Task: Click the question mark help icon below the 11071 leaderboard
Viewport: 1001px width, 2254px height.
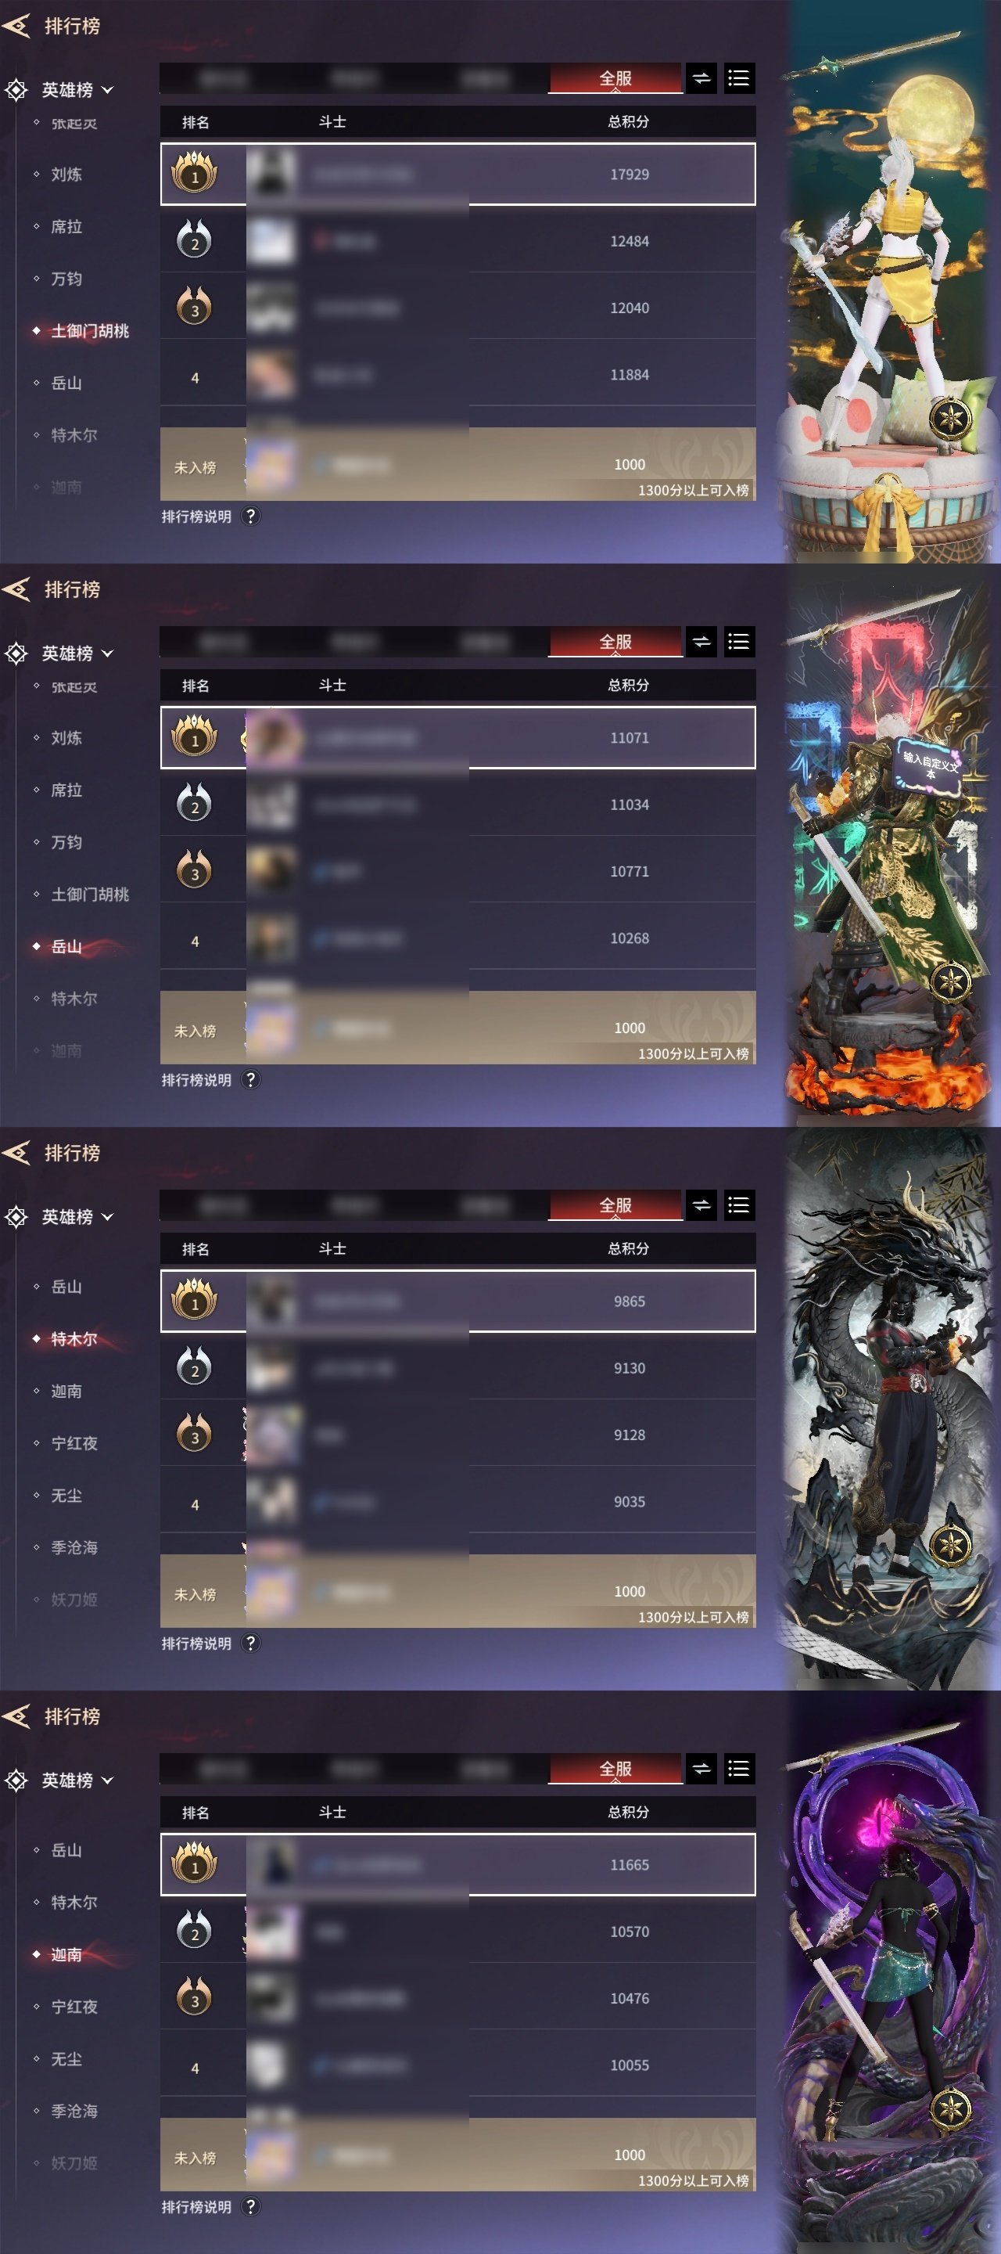Action: pyautogui.click(x=251, y=1079)
